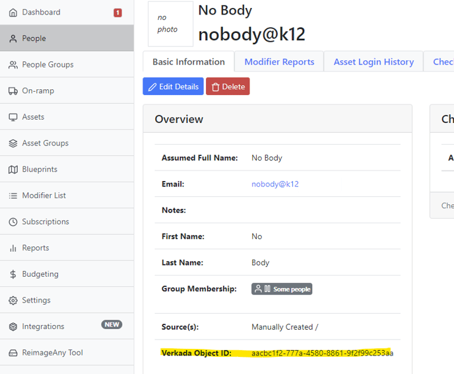Switch to the Modifier Reports tab

click(x=279, y=61)
